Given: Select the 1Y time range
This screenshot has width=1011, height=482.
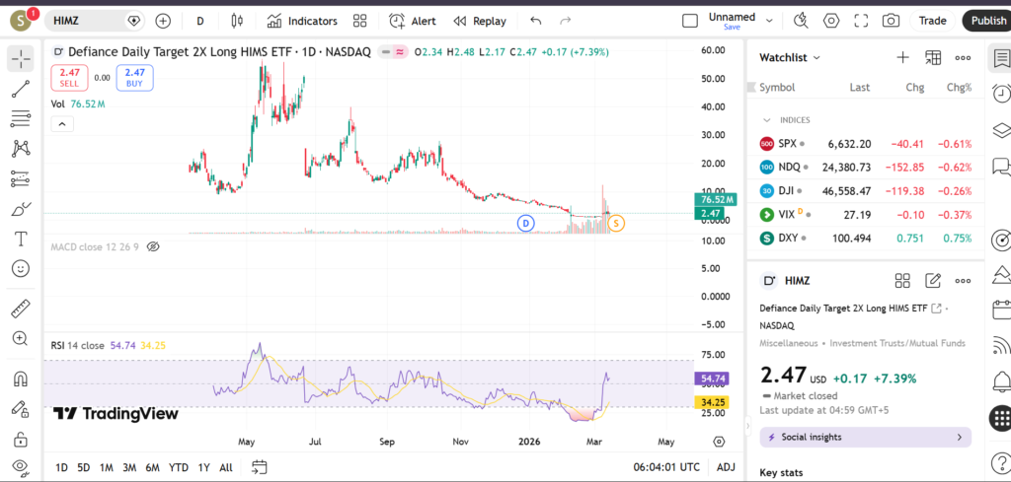Looking at the screenshot, I should click(x=203, y=467).
